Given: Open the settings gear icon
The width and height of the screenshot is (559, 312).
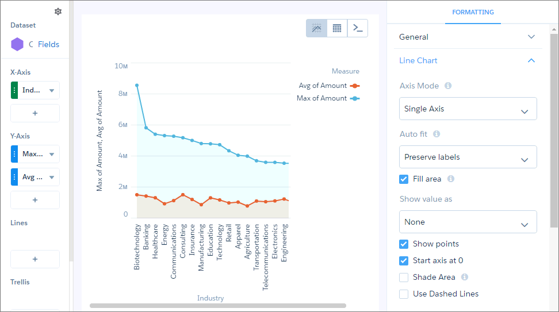Looking at the screenshot, I should tap(58, 11).
